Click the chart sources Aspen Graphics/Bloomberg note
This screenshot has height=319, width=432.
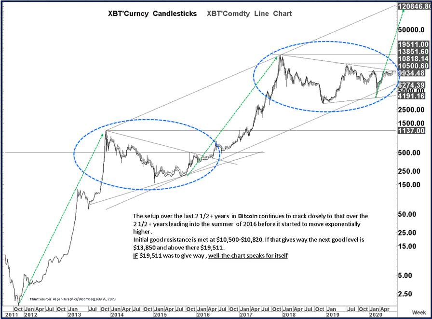(72, 299)
